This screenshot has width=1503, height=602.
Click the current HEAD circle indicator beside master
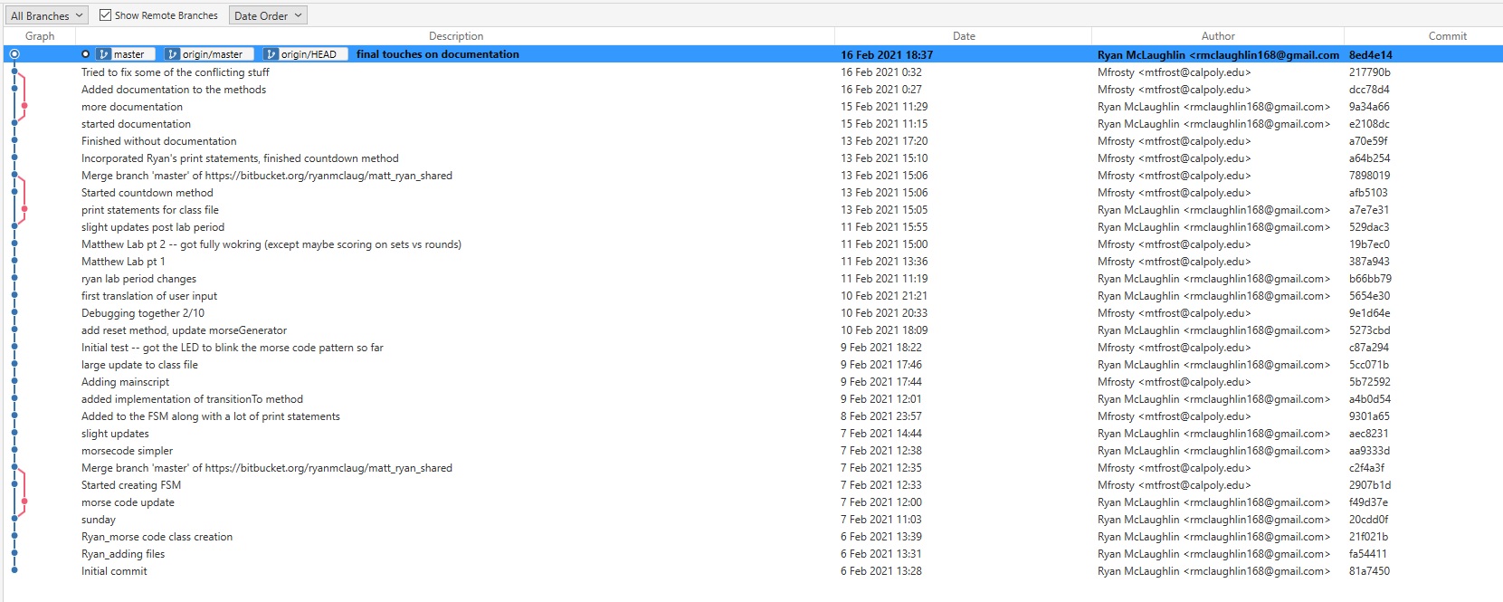86,54
